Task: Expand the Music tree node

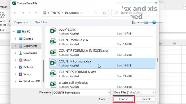Action: (x=15, y=60)
